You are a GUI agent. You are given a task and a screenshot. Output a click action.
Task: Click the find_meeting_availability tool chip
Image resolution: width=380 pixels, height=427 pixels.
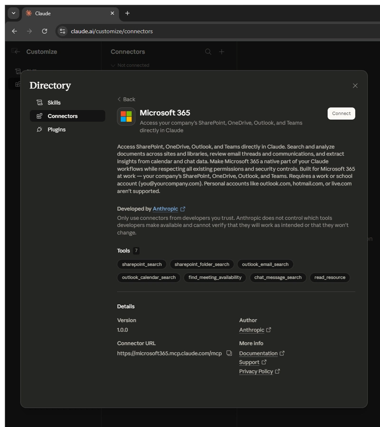[x=215, y=277]
